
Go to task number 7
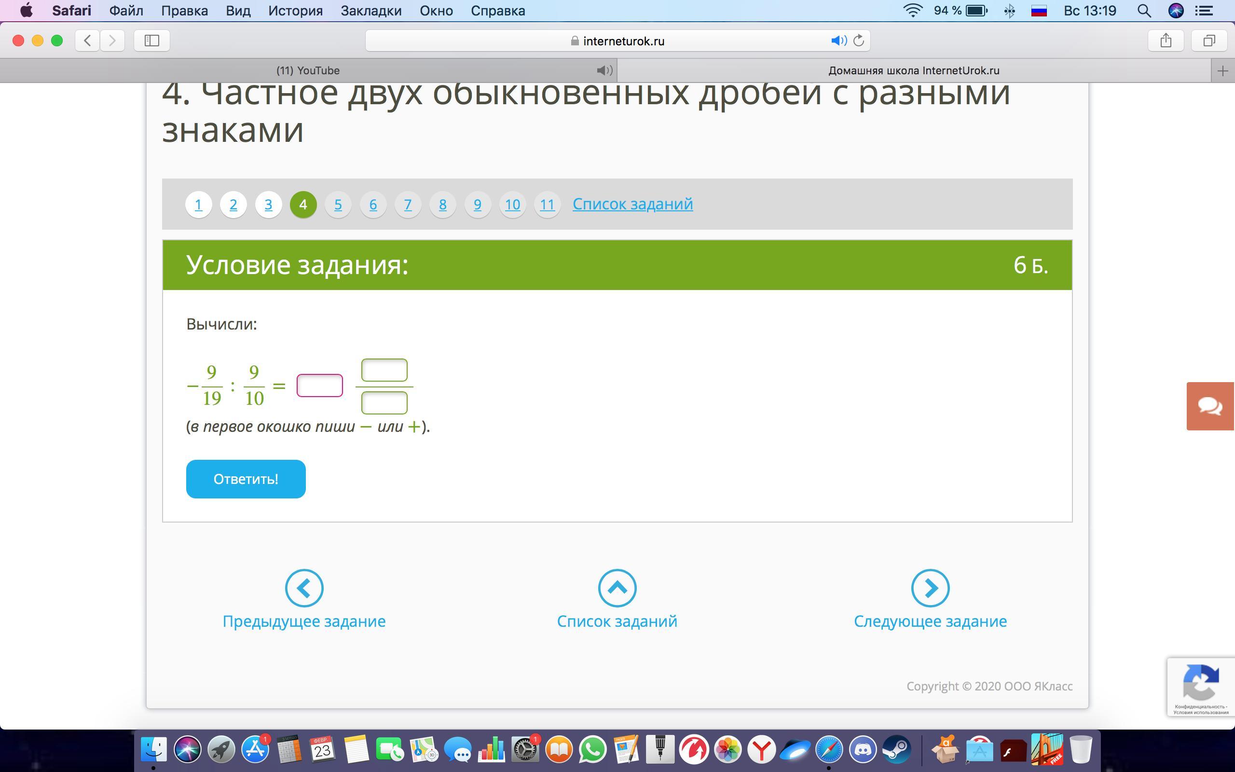408,205
